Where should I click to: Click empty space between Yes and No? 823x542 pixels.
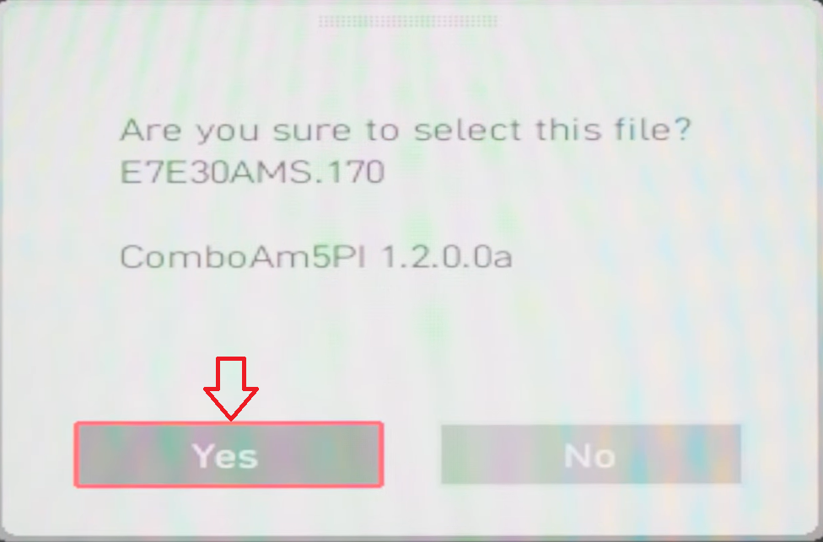(412, 454)
